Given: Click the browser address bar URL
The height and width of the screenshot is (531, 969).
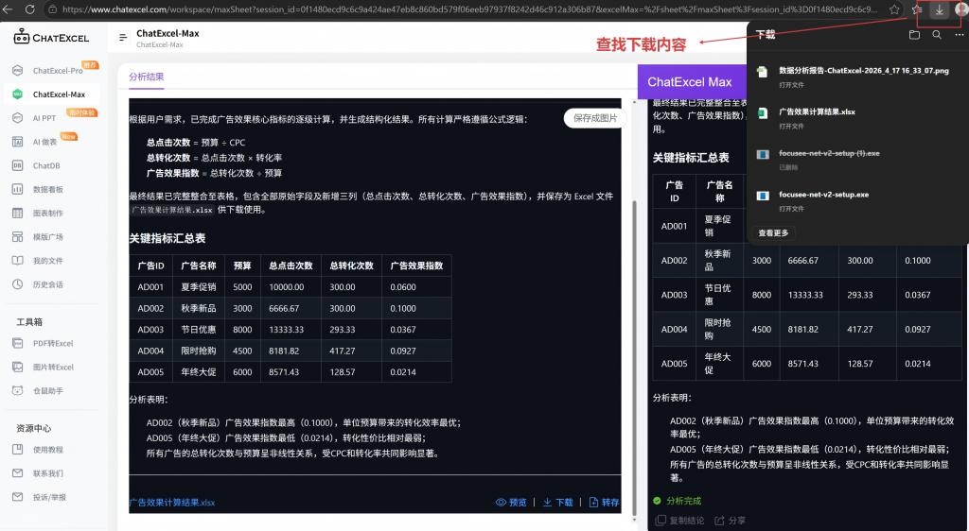Looking at the screenshot, I should pos(469,9).
